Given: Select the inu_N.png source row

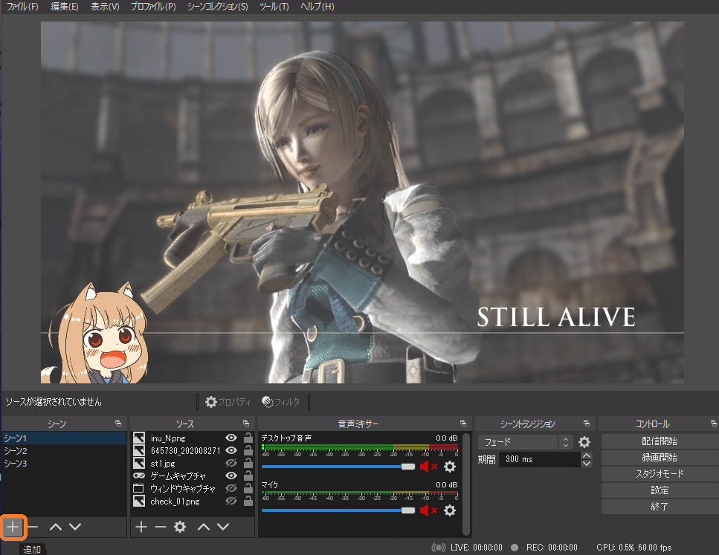Looking at the screenshot, I should [193, 438].
